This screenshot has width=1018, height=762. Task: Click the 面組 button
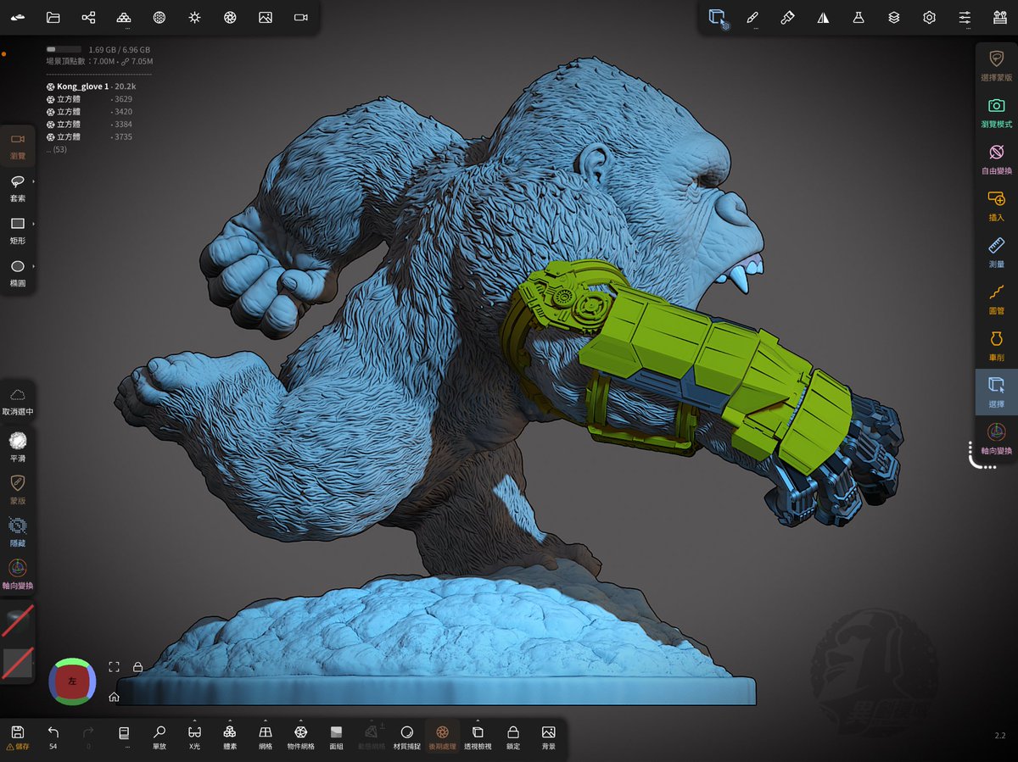336,737
